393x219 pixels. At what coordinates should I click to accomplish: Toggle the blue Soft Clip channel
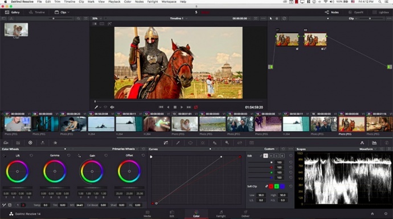coord(282,186)
